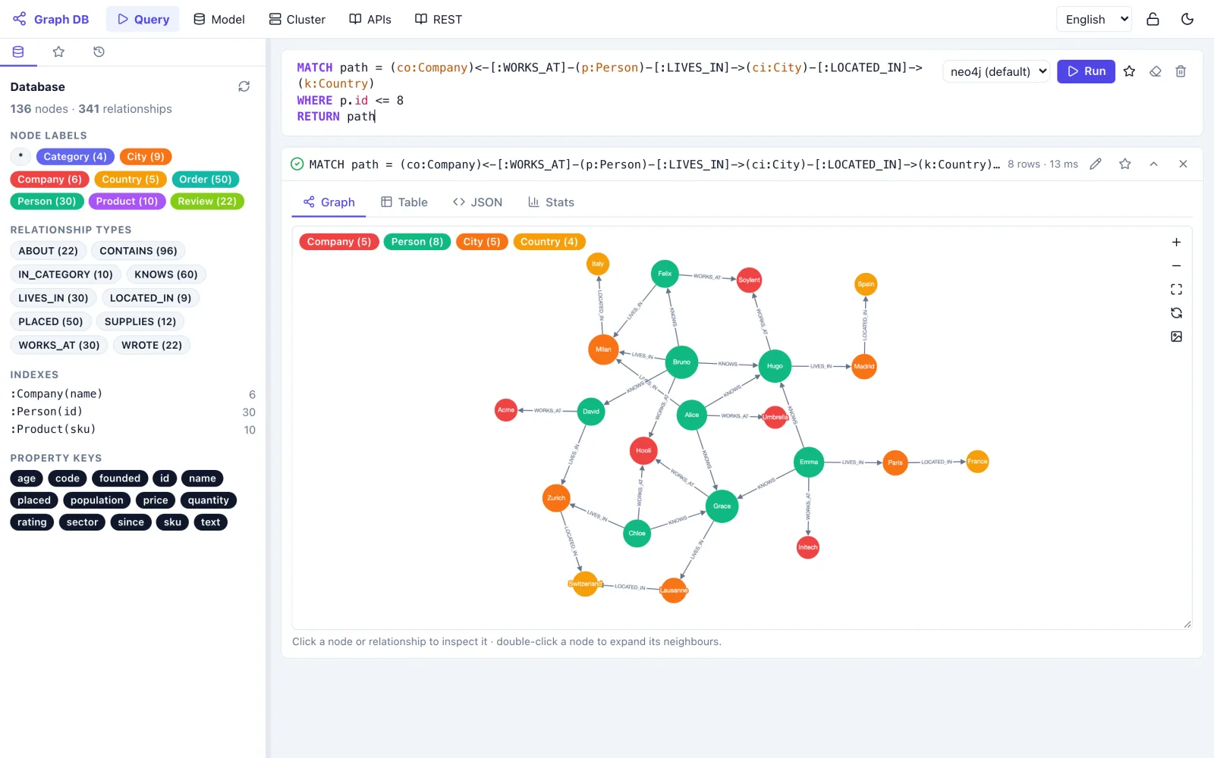Open the Model menu
1214x758 pixels.
click(x=219, y=20)
